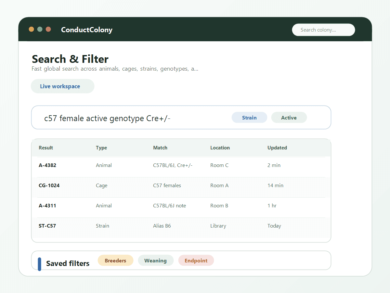Image resolution: width=390 pixels, height=293 pixels.
Task: Click the orange window control dot
Action: pos(32,29)
